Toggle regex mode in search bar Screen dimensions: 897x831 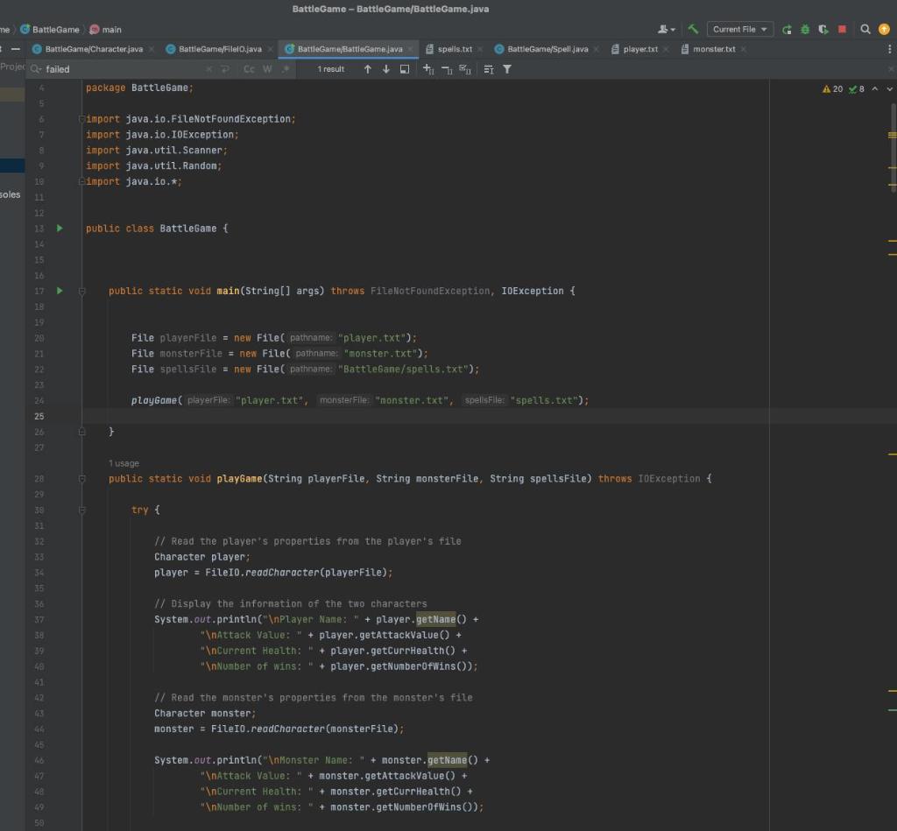[285, 68]
